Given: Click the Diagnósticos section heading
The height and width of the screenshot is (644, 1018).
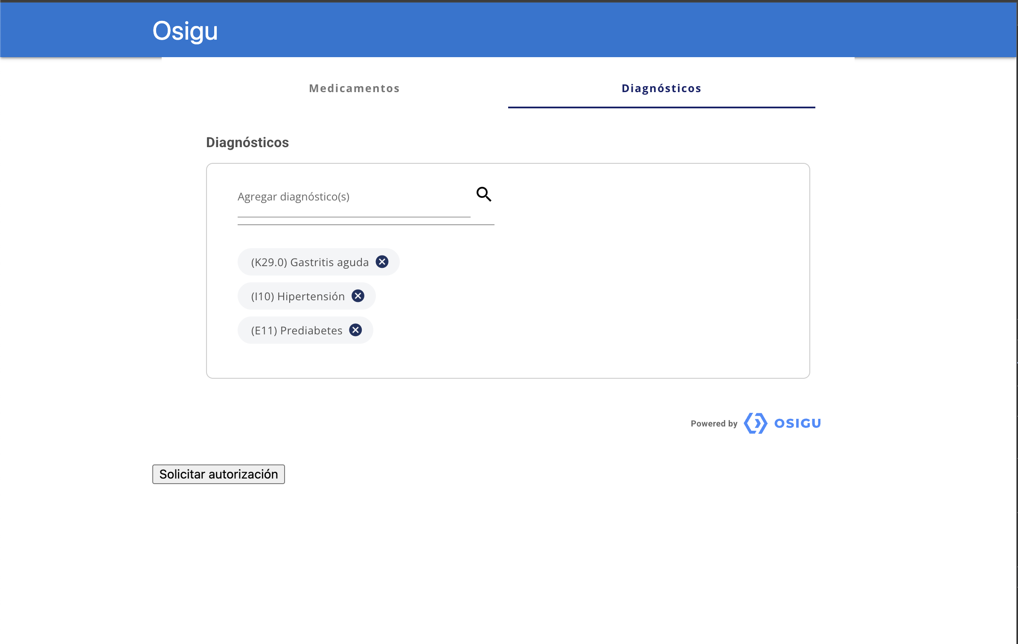Looking at the screenshot, I should pyautogui.click(x=247, y=142).
